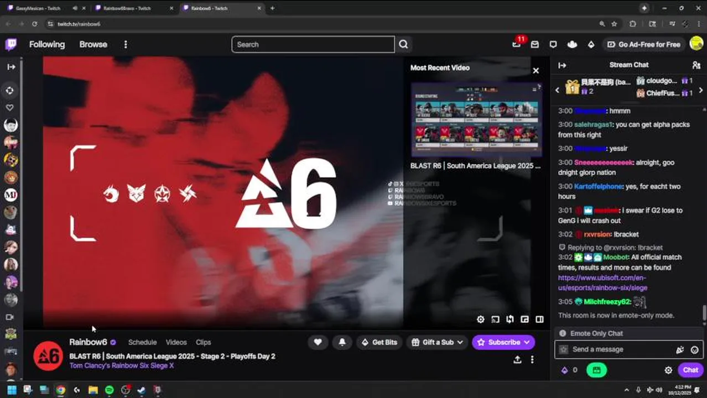Open Steam from the taskbar
The width and height of the screenshot is (707, 398).
[x=142, y=390]
